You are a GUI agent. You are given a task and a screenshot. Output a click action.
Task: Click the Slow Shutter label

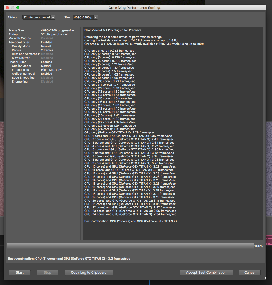pyautogui.click(x=21, y=58)
